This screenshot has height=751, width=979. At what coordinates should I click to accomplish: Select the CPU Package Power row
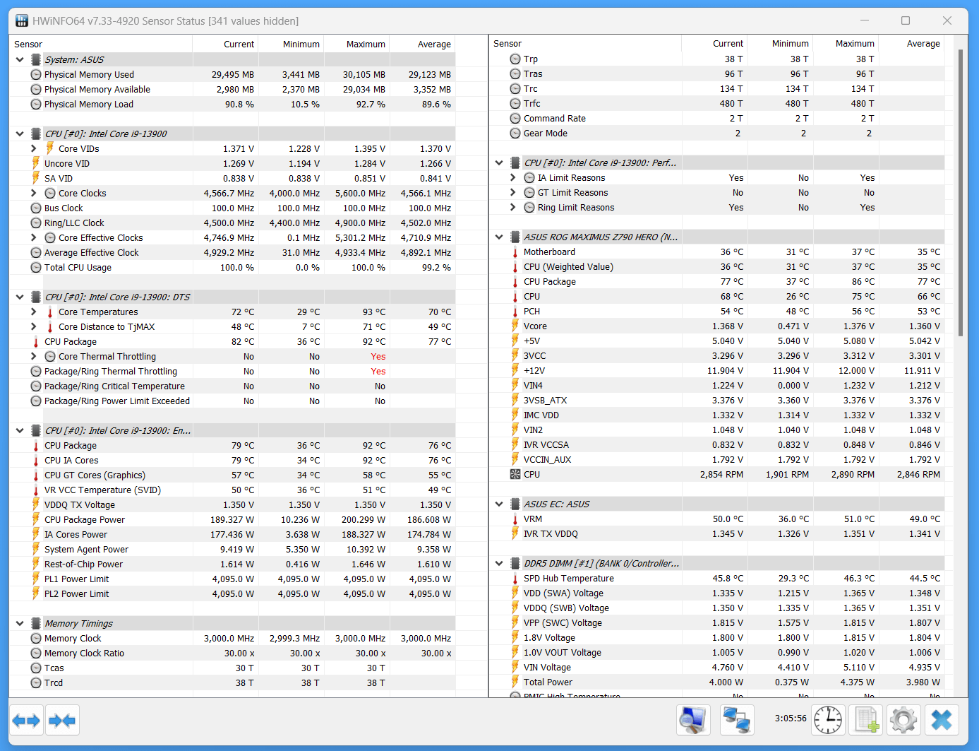(85, 520)
